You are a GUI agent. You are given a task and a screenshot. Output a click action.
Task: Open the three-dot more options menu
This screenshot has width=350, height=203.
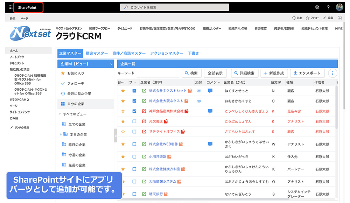[332, 73]
